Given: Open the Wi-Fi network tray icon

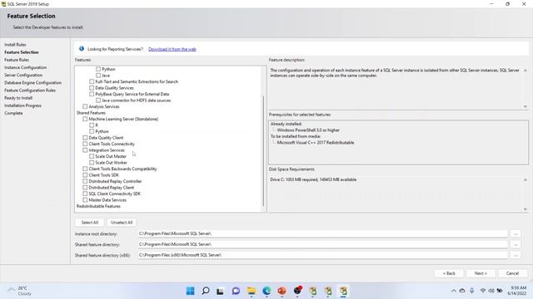Looking at the screenshot, I should 483,291.
